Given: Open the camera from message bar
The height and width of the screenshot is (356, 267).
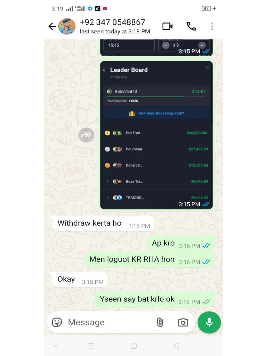Looking at the screenshot, I should 183,322.
